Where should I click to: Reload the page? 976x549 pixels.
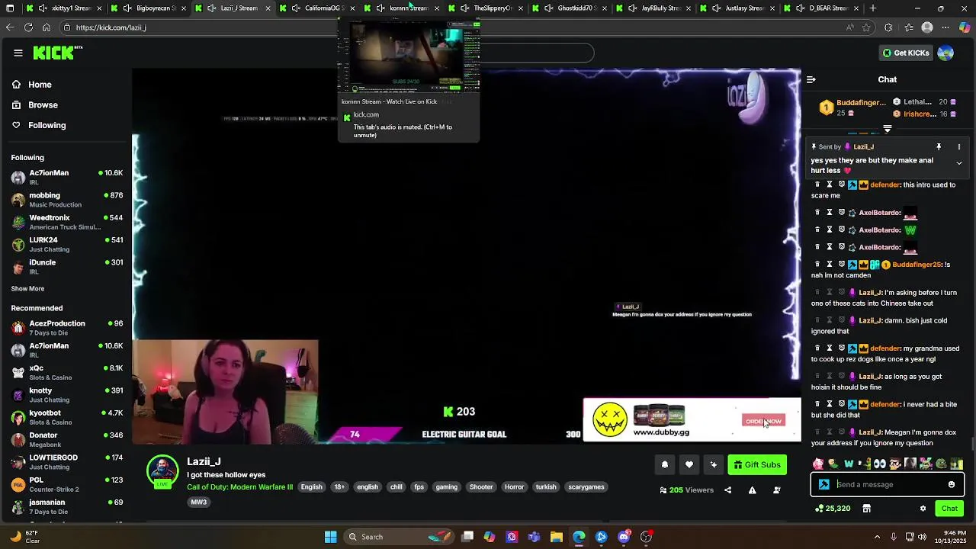click(28, 27)
